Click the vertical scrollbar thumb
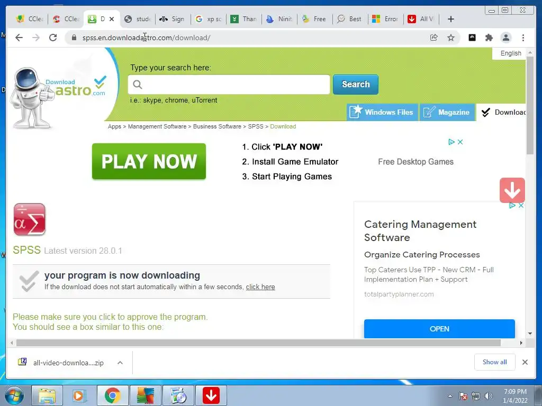This screenshot has width=542, height=406. (x=530, y=105)
